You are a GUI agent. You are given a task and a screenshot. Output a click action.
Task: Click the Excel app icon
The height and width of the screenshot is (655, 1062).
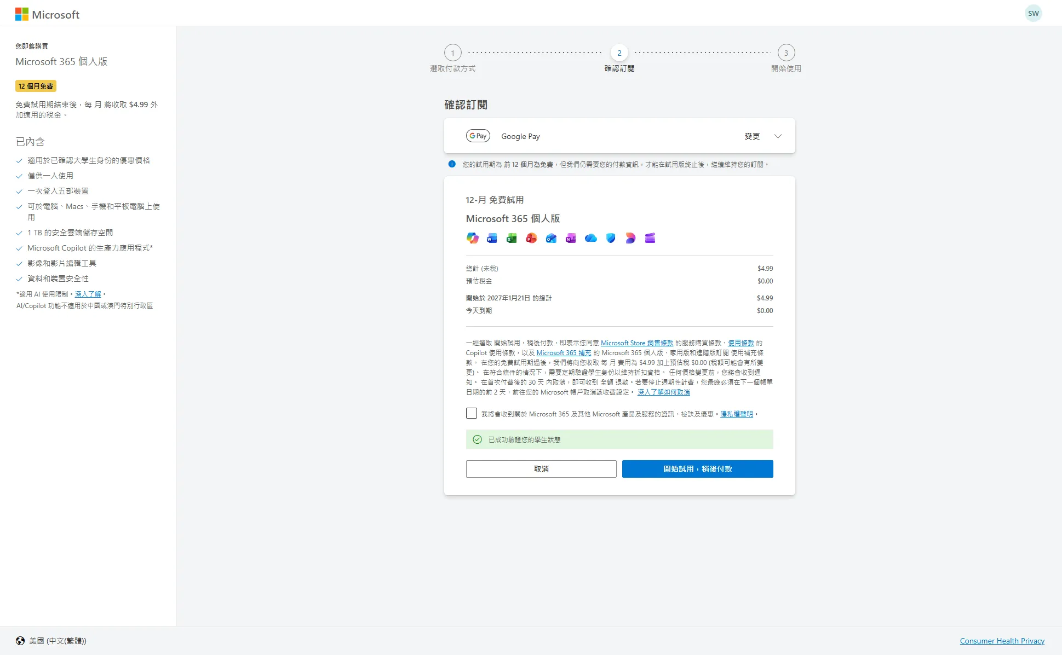tap(512, 238)
